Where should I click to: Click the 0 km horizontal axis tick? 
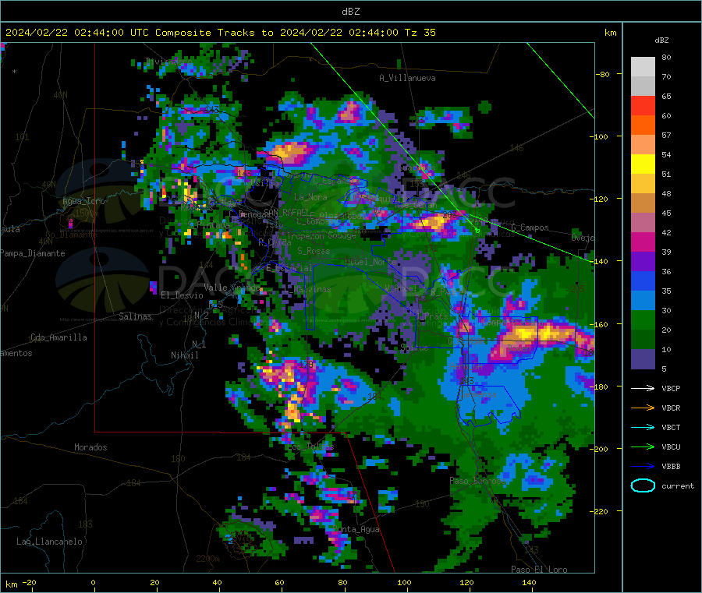(x=93, y=582)
